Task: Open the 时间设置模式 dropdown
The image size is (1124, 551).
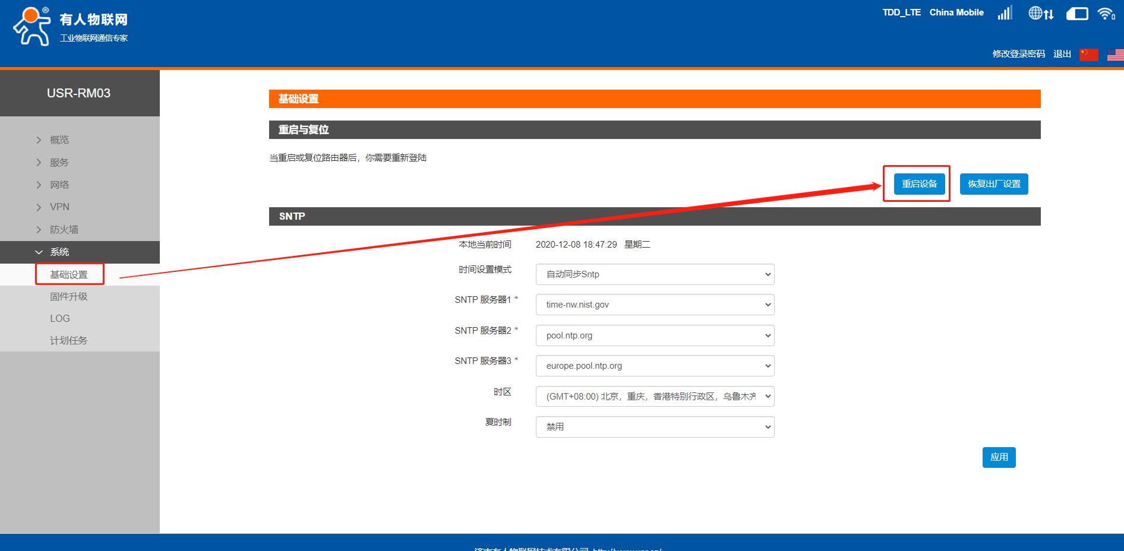Action: (655, 274)
